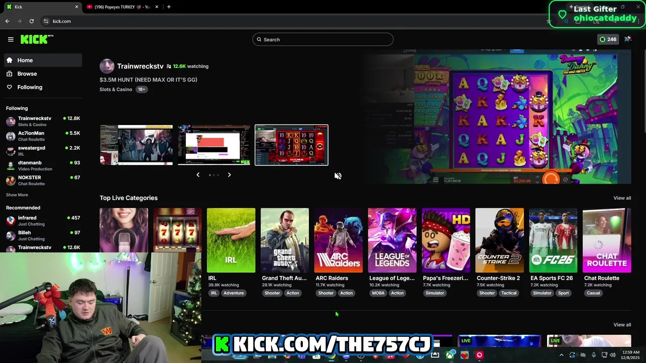Open dtanmanb channel in sidebar

(x=43, y=165)
